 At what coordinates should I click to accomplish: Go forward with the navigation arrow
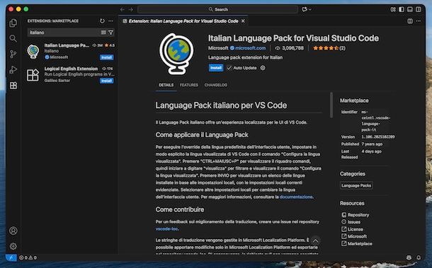pos(131,9)
